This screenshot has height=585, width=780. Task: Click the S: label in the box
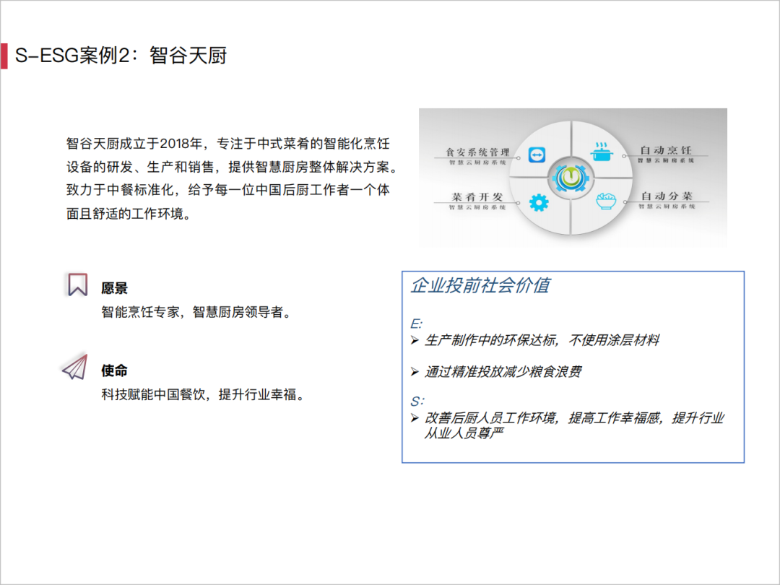coord(417,401)
